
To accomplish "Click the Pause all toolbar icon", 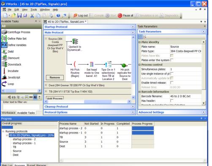I will [120, 16].
